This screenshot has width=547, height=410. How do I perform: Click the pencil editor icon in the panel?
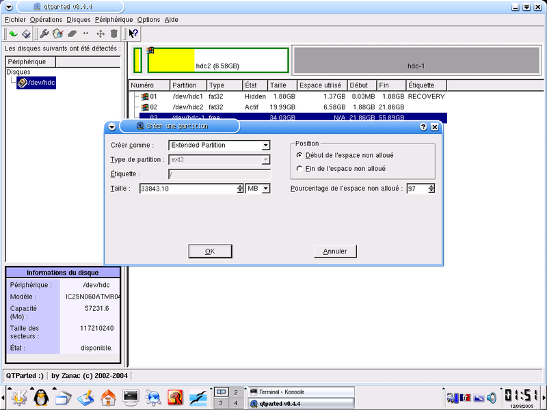tap(86, 398)
